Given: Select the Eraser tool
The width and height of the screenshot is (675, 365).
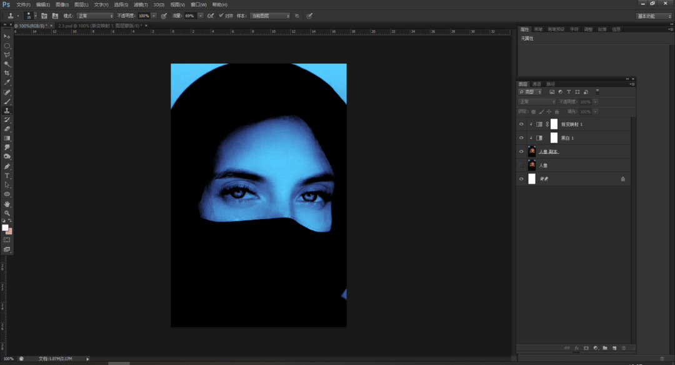Looking at the screenshot, I should pyautogui.click(x=7, y=129).
